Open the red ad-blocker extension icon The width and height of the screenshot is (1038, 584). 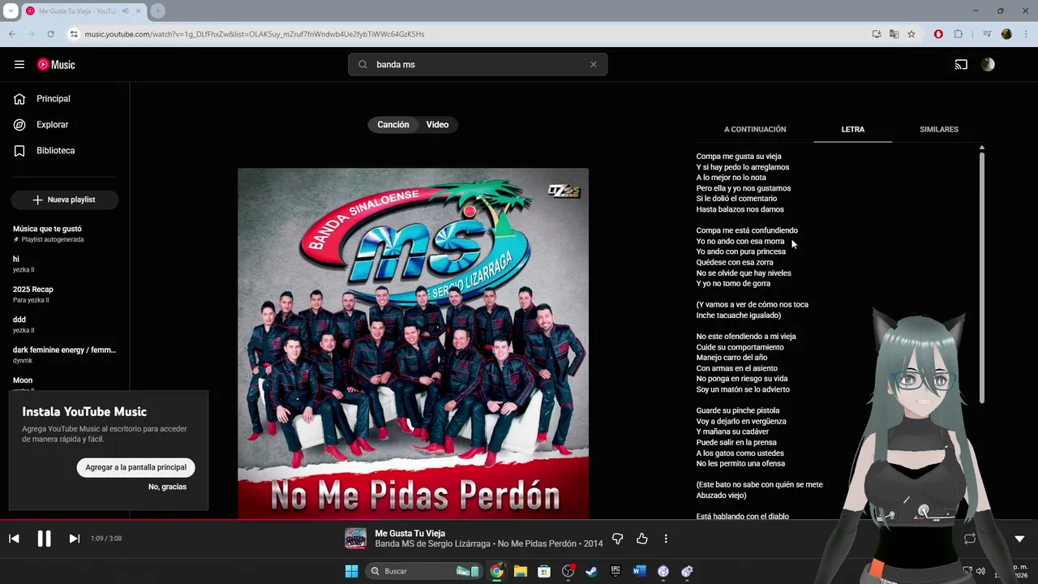938,34
